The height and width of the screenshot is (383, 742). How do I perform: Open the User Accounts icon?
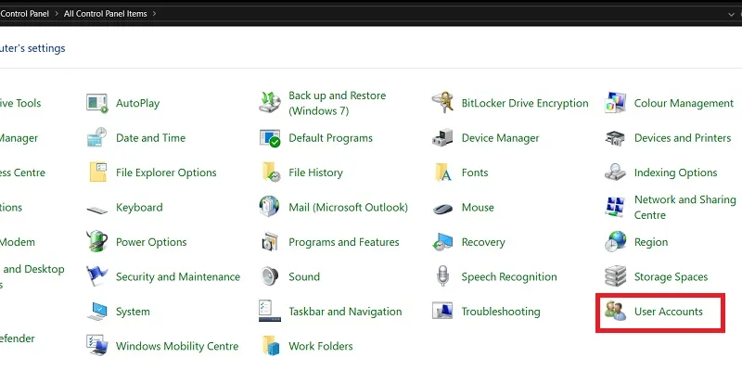point(615,312)
